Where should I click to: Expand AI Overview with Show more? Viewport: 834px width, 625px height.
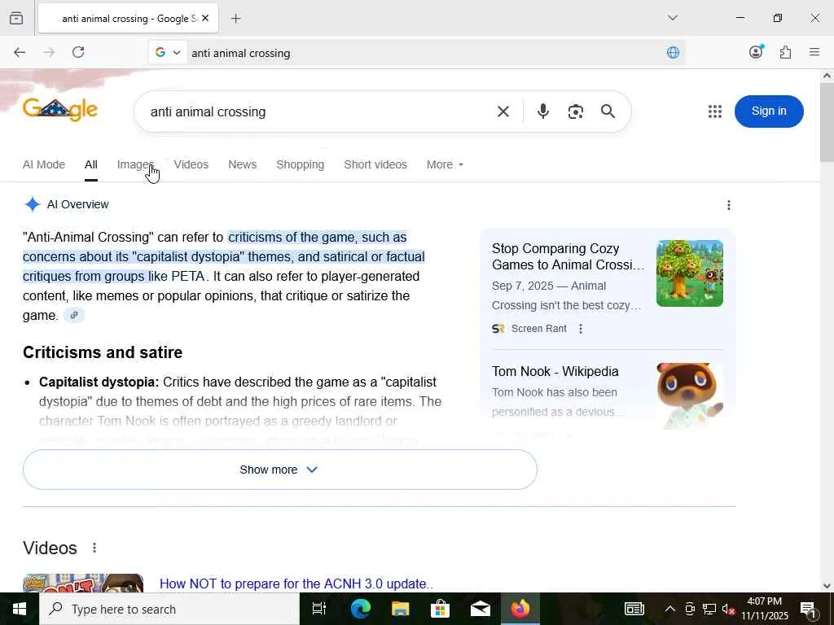point(280,470)
